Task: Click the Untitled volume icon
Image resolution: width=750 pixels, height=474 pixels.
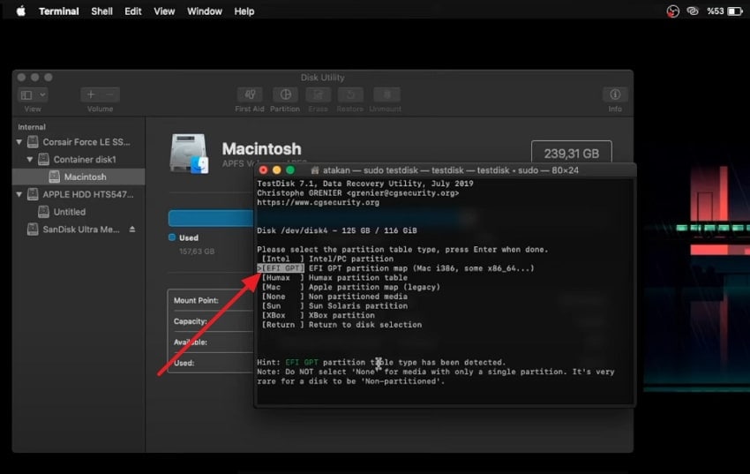Action: [x=43, y=212]
